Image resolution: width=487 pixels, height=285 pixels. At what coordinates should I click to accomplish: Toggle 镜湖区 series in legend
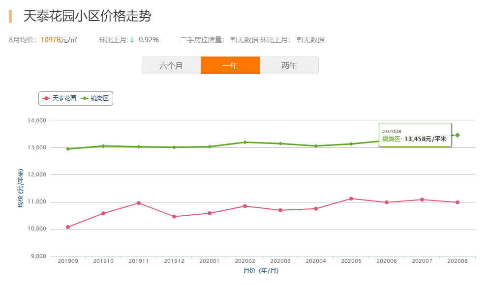pos(96,98)
